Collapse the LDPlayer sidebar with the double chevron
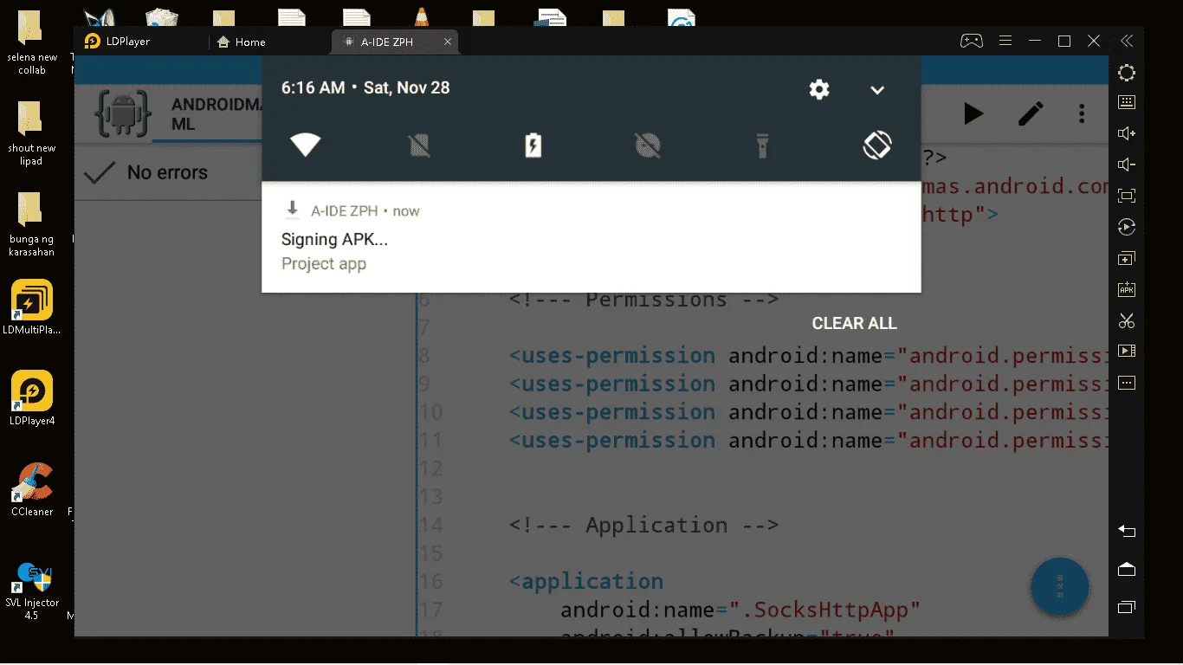This screenshot has height=665, width=1183. (1126, 41)
